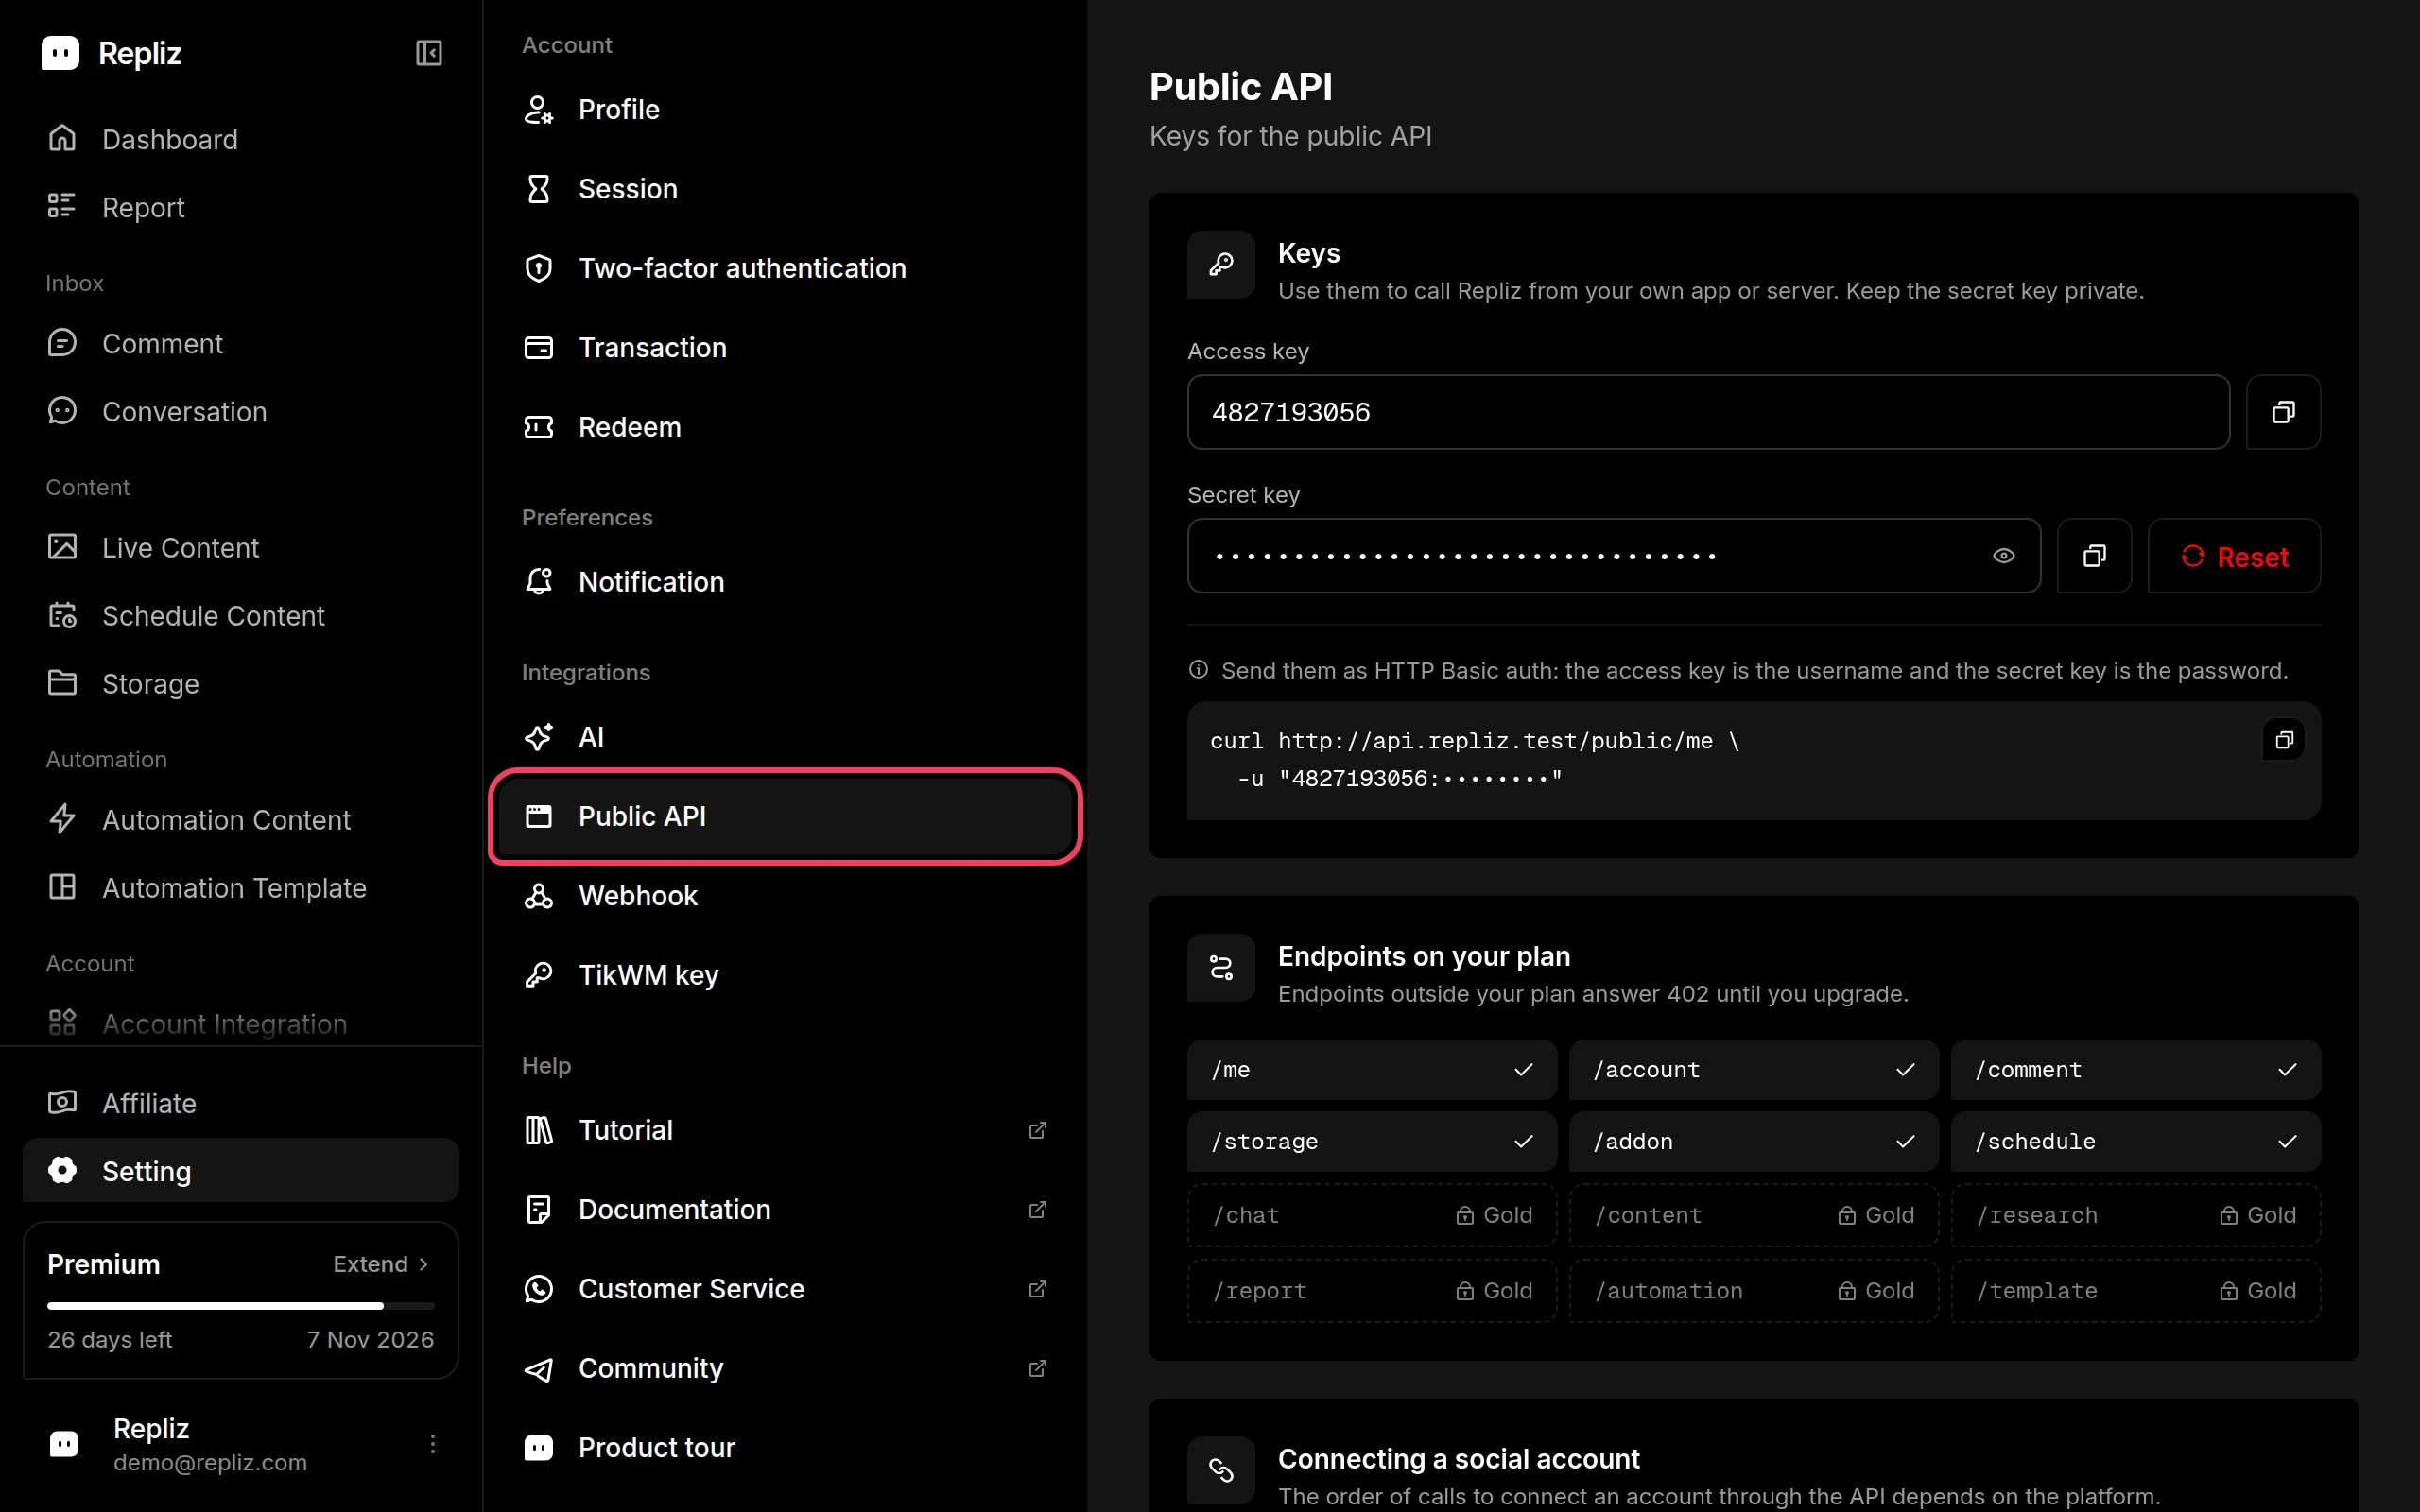This screenshot has height=1512, width=2420.
Task: Open the Report page
Action: pyautogui.click(x=241, y=207)
